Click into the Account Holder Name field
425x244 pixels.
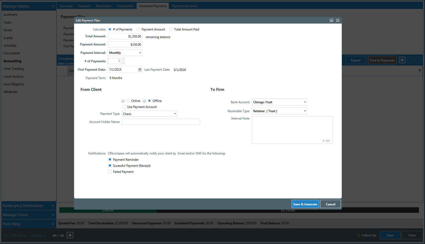click(x=161, y=122)
